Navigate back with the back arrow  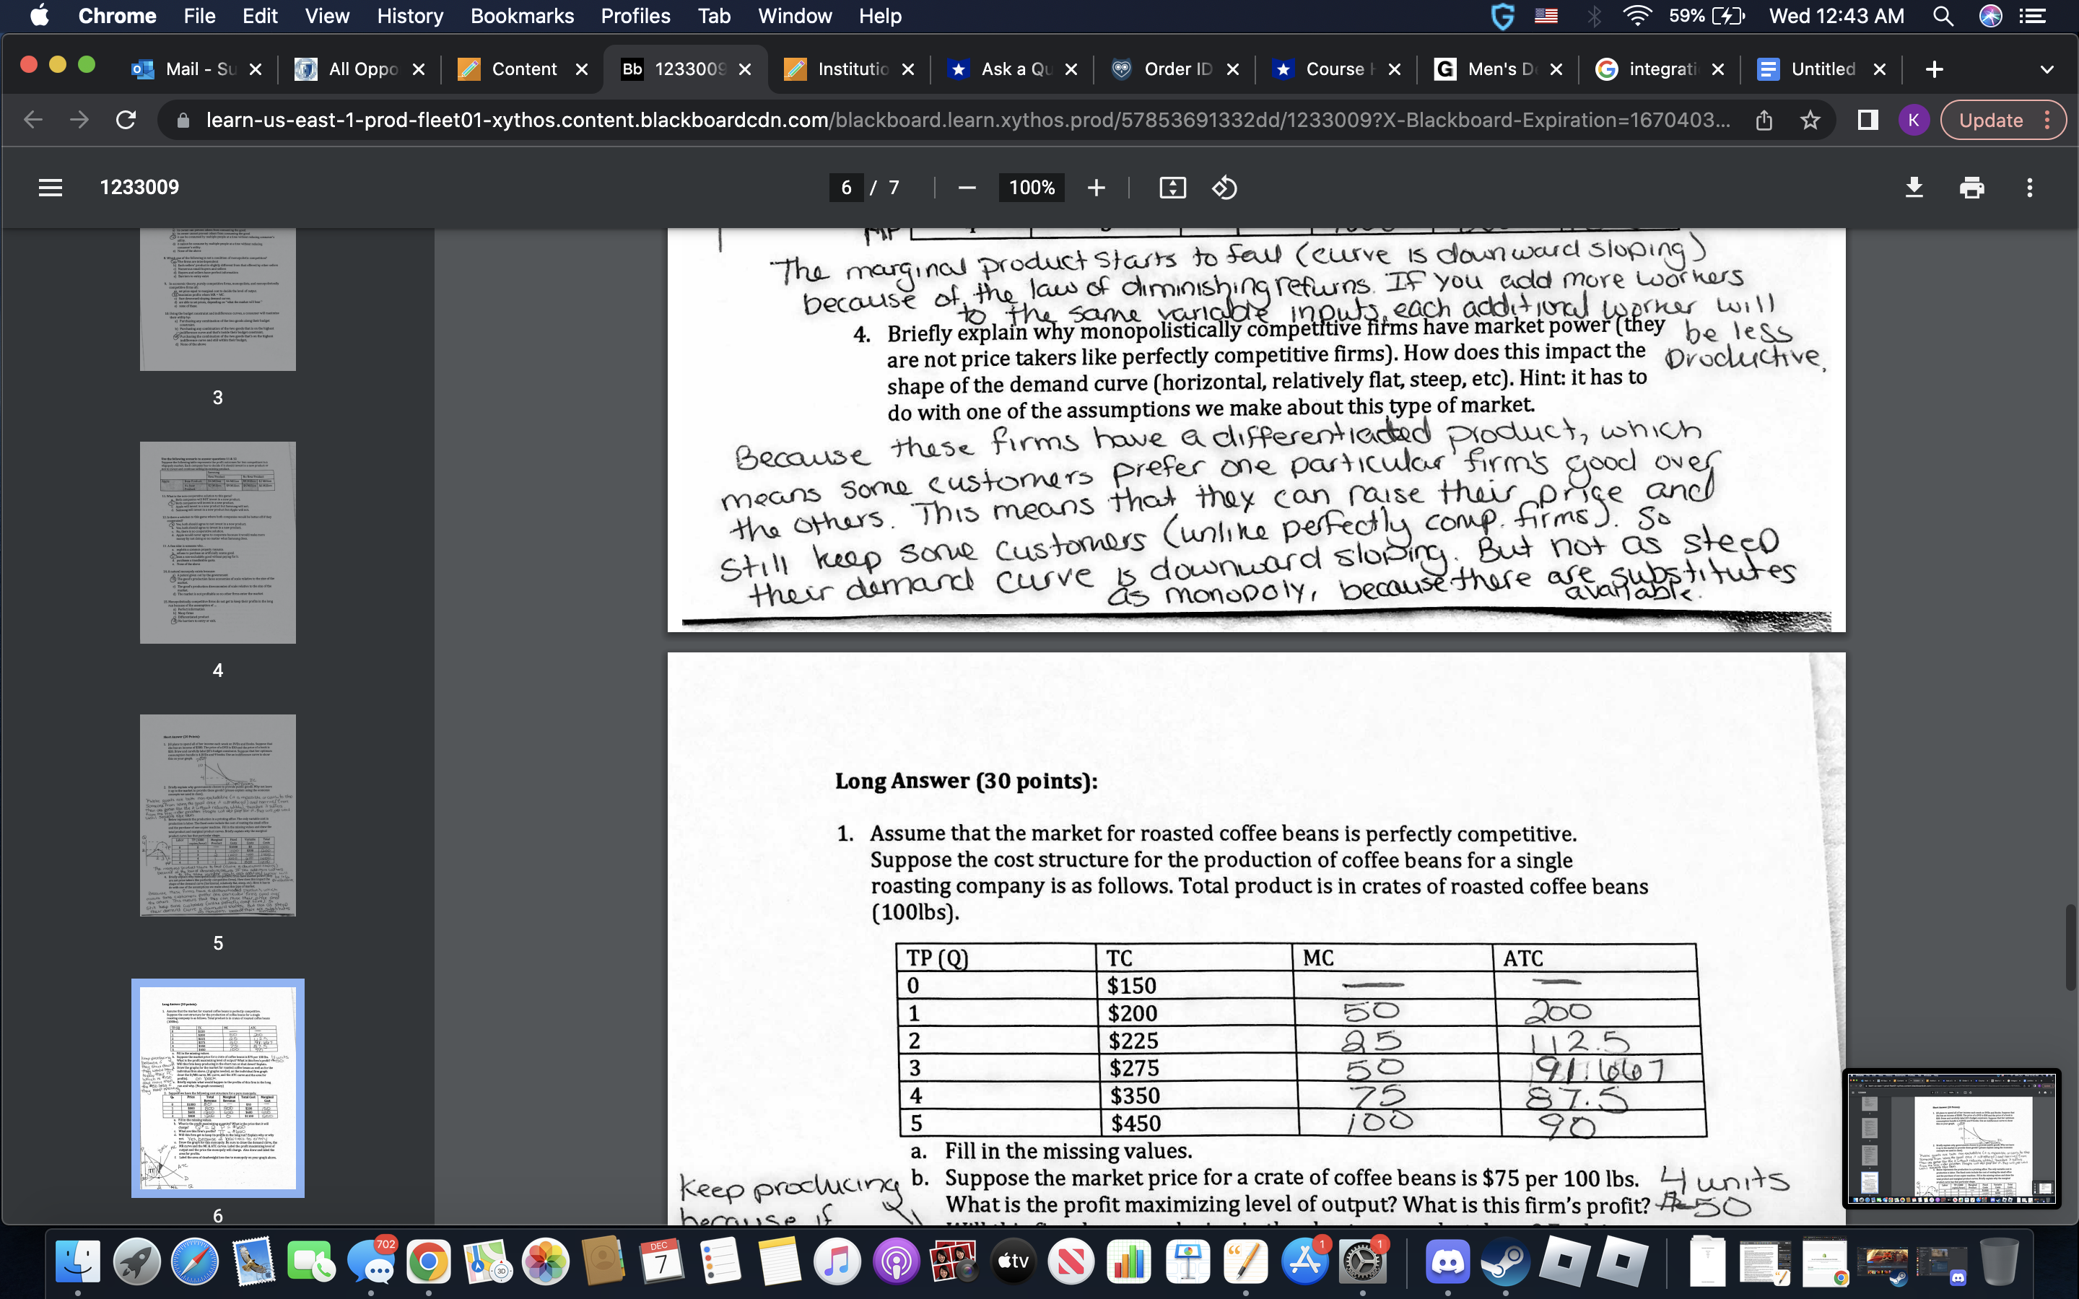(x=32, y=119)
